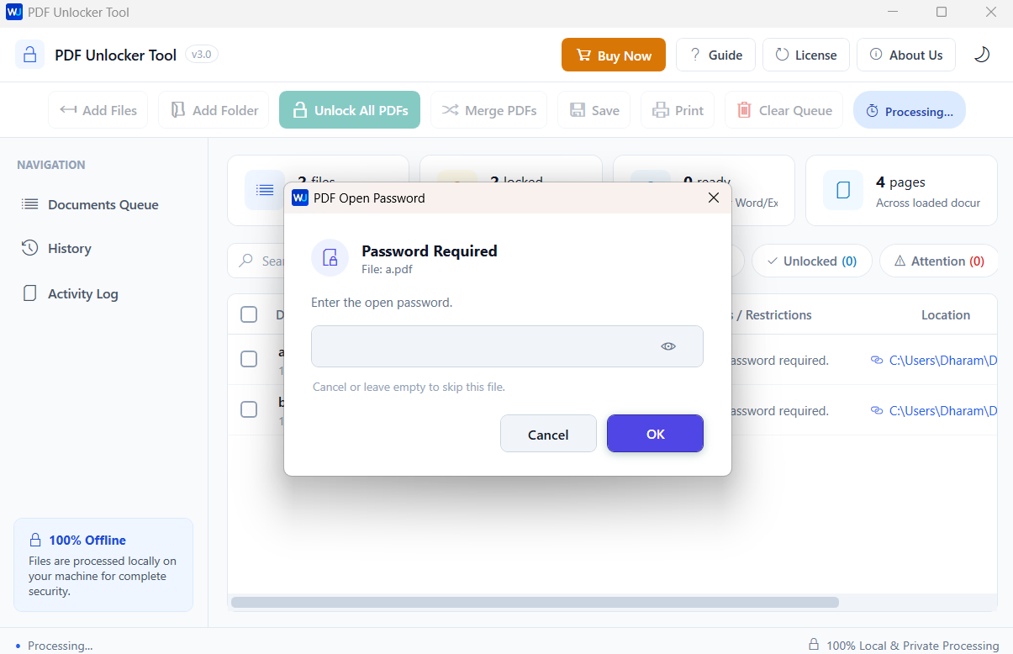Click Unlock All PDFs button
The width and height of the screenshot is (1013, 654).
pos(350,110)
